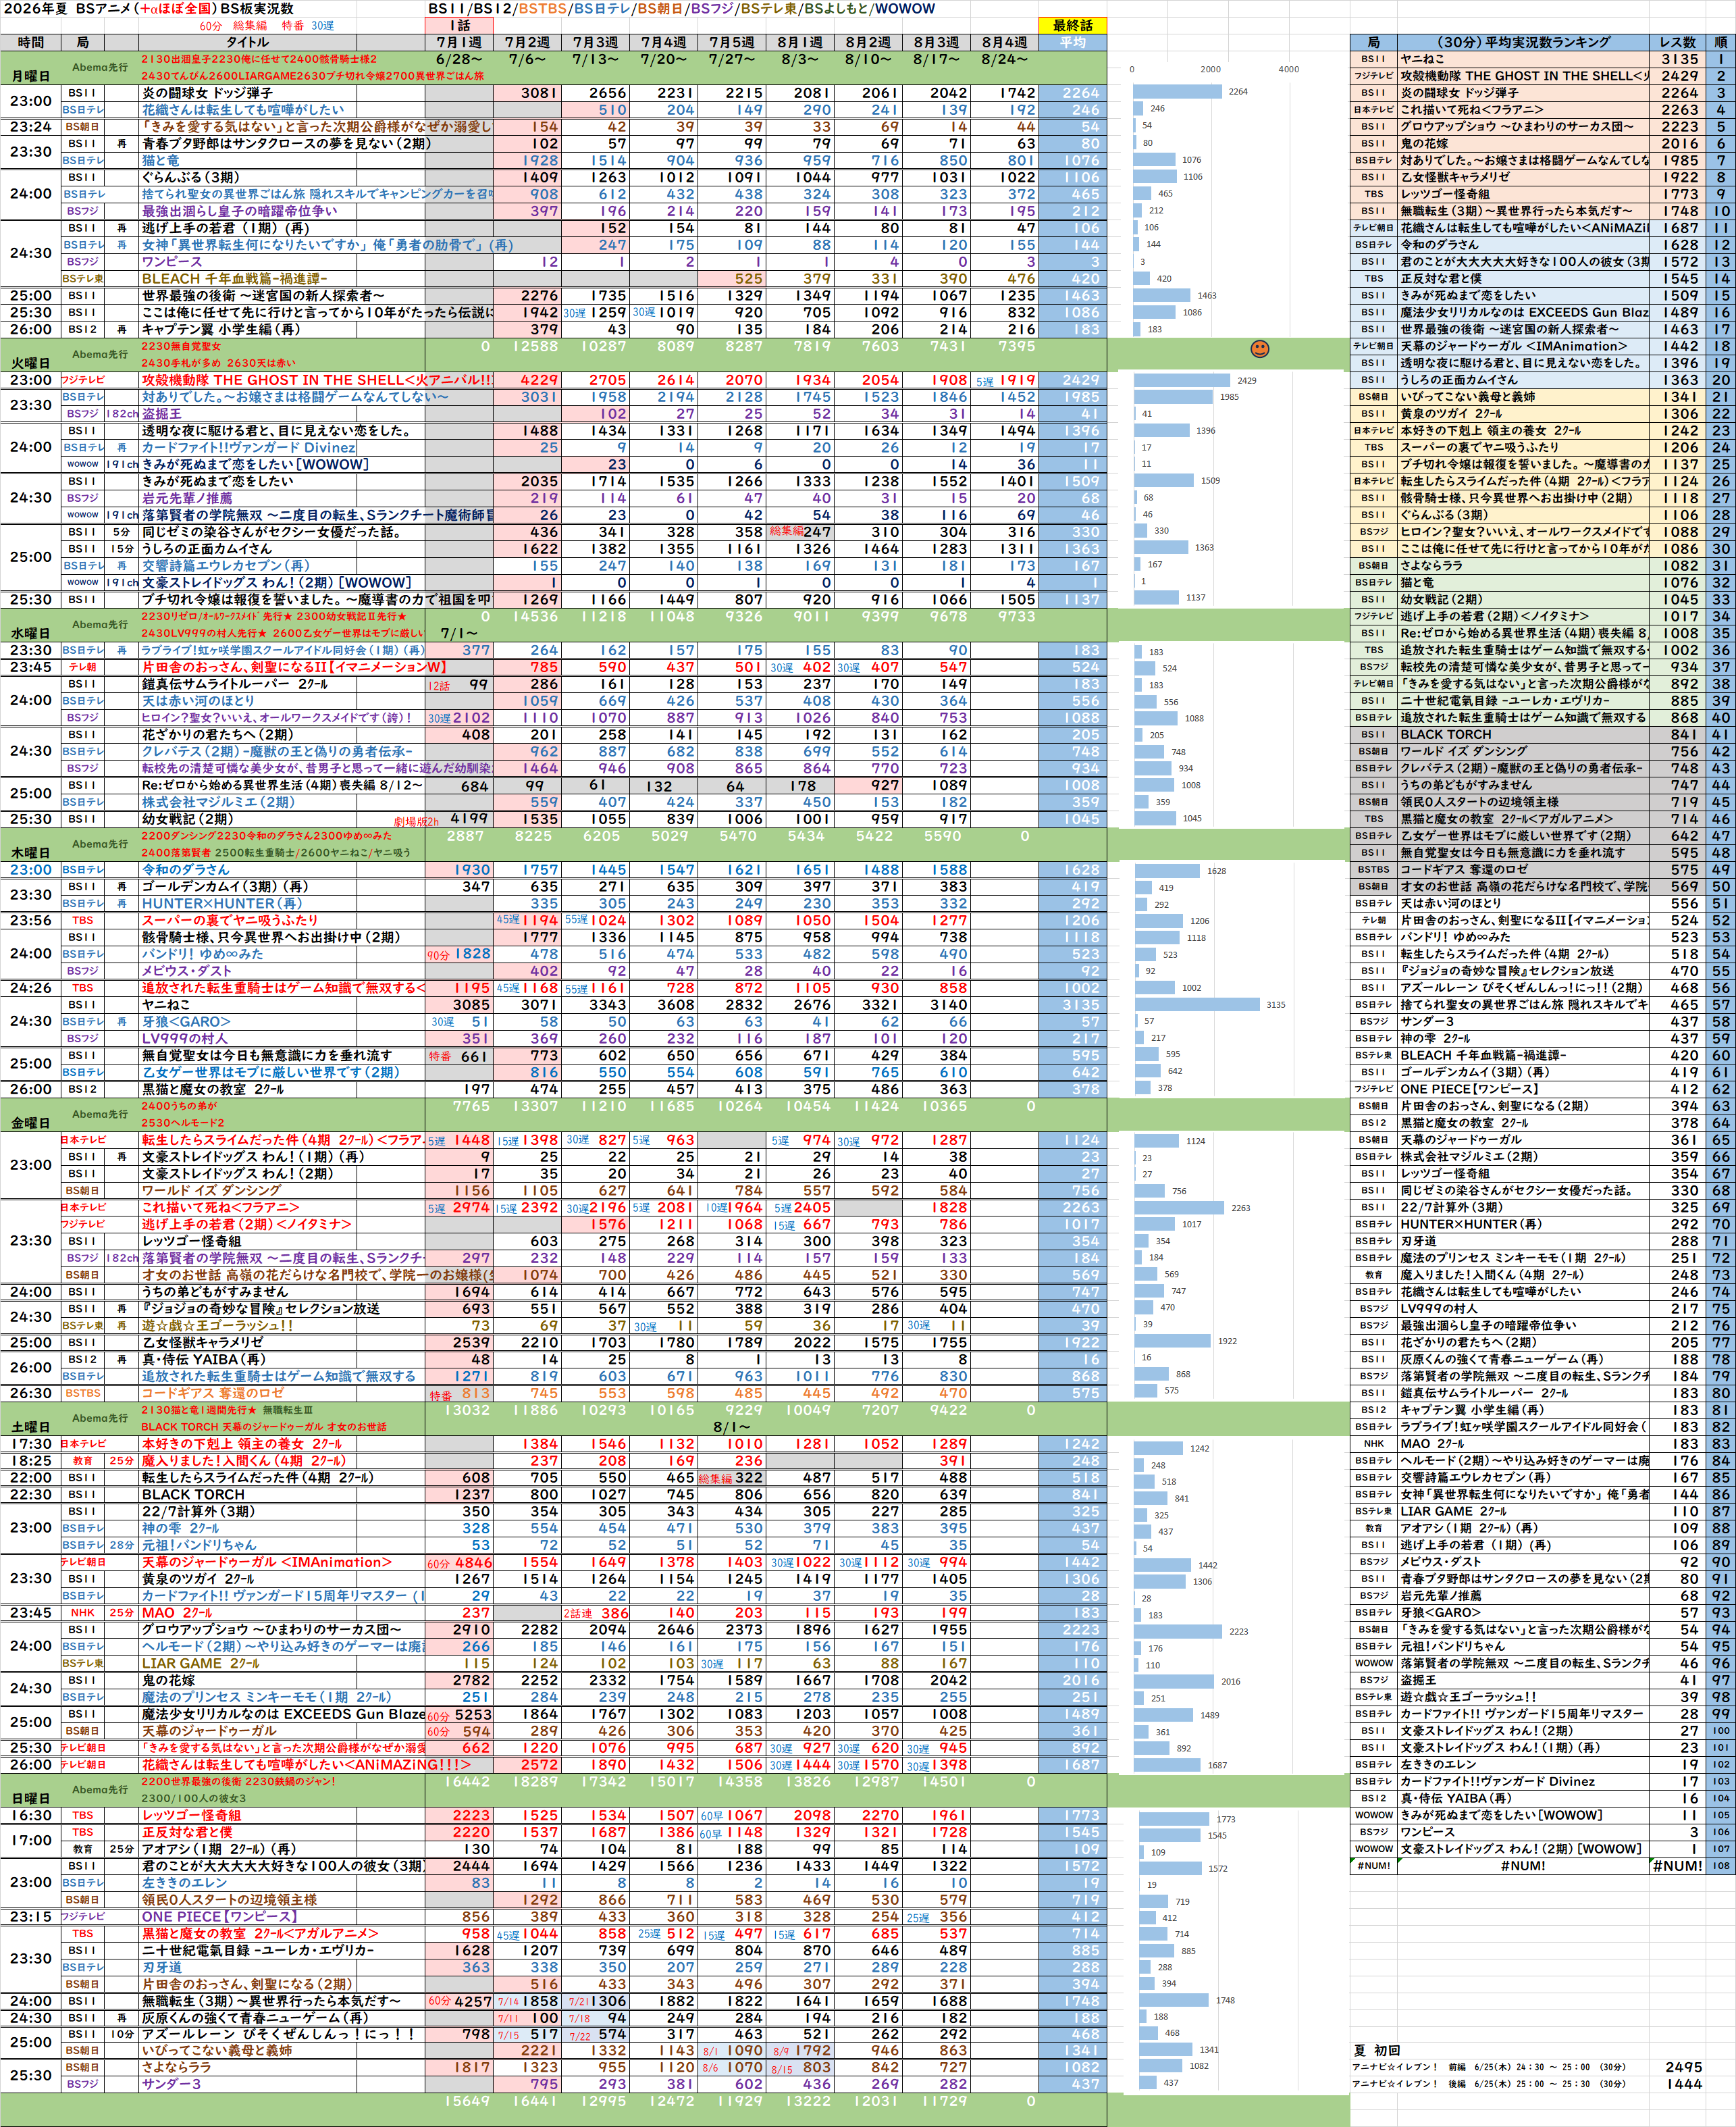Click the '日曜日' day label
Screen dimensions: 1736x2127
point(30,1798)
